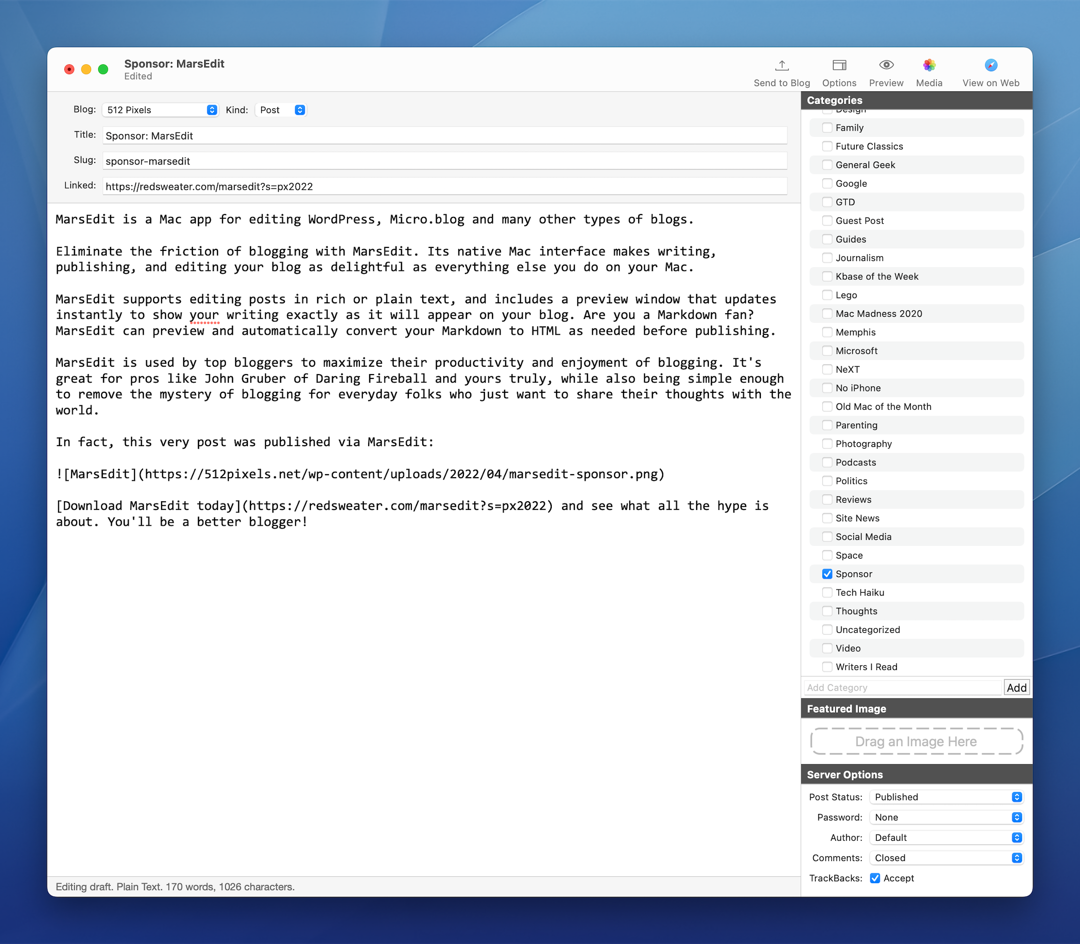Click the Add category button
1080x944 pixels.
(x=1016, y=687)
